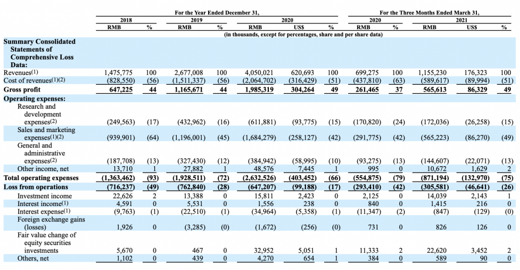
Task: Click 2020 Cost of revenues (2,064,702)
Action: point(259,80)
